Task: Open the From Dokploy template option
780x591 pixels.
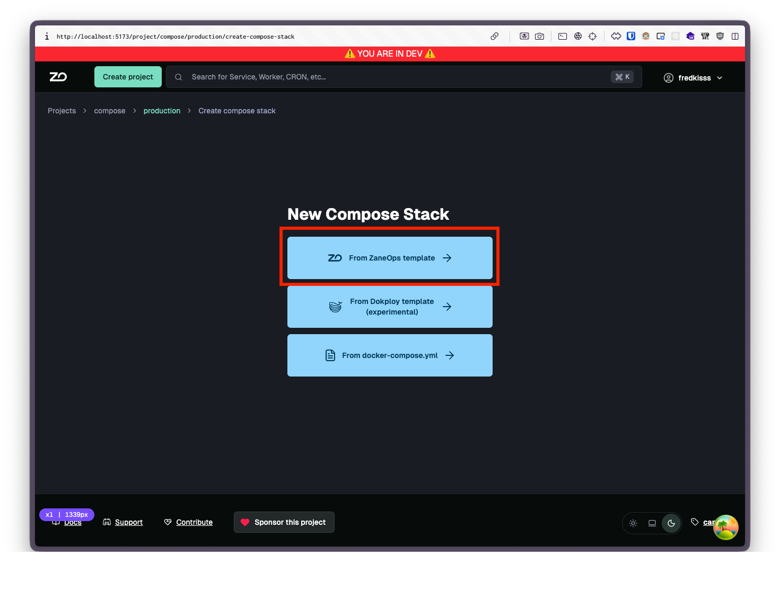Action: (390, 307)
